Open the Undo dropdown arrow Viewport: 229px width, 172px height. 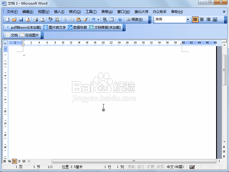[98, 20]
